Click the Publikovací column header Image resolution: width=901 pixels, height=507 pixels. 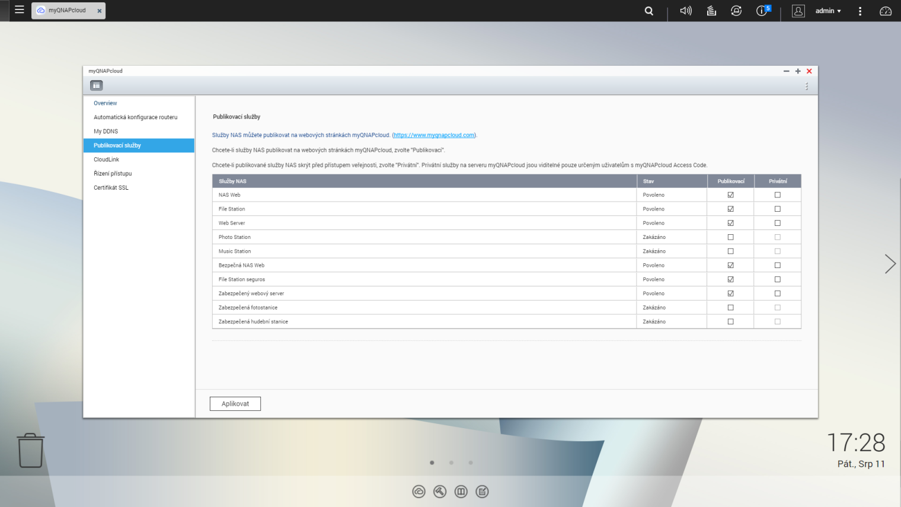pos(731,181)
